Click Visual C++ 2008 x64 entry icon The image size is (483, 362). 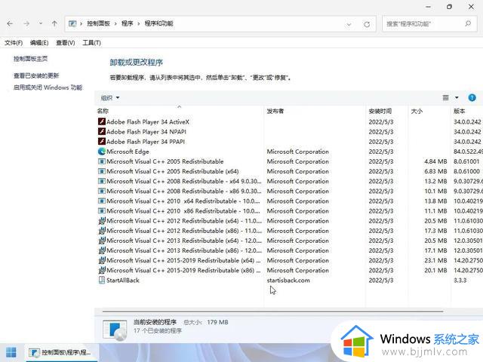tap(102, 181)
